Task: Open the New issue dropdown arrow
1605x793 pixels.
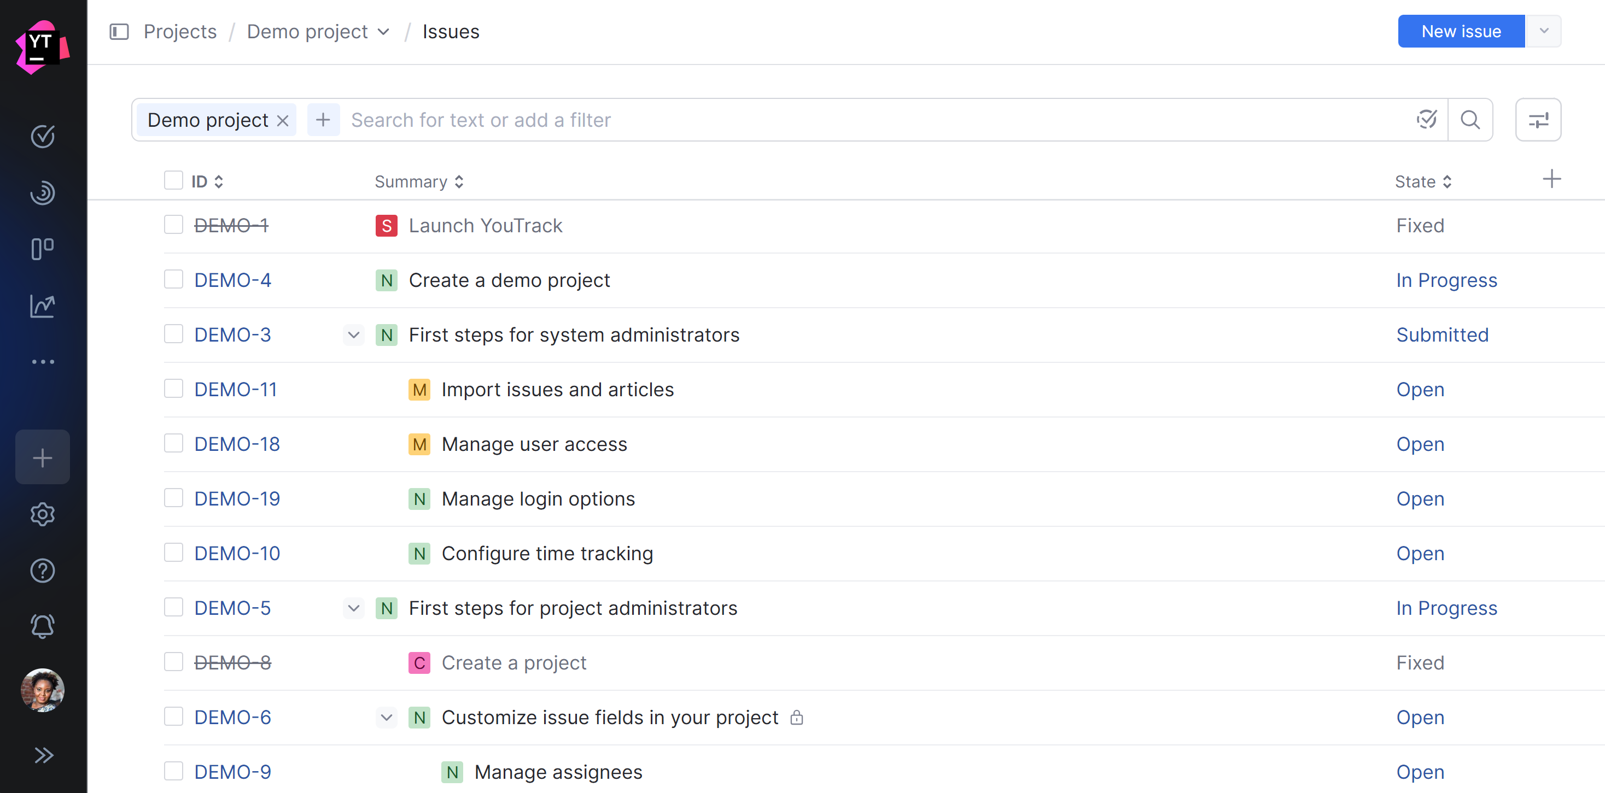Action: point(1544,31)
